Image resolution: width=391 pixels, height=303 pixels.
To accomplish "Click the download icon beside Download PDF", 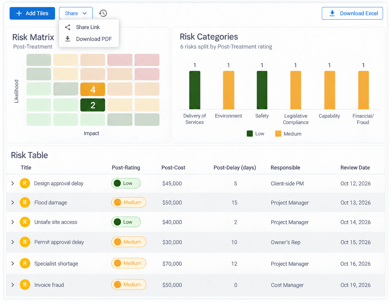I will pyautogui.click(x=68, y=39).
